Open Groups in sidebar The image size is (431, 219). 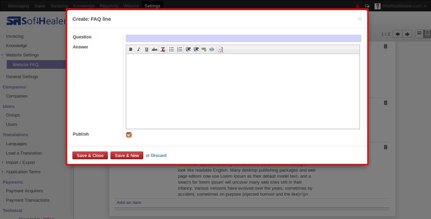click(x=13, y=115)
